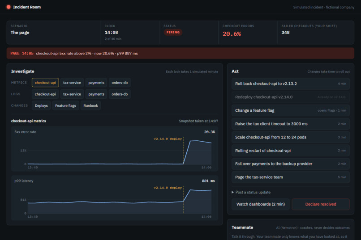
Task: Open the Feature flags changes
Action: tap(65, 105)
